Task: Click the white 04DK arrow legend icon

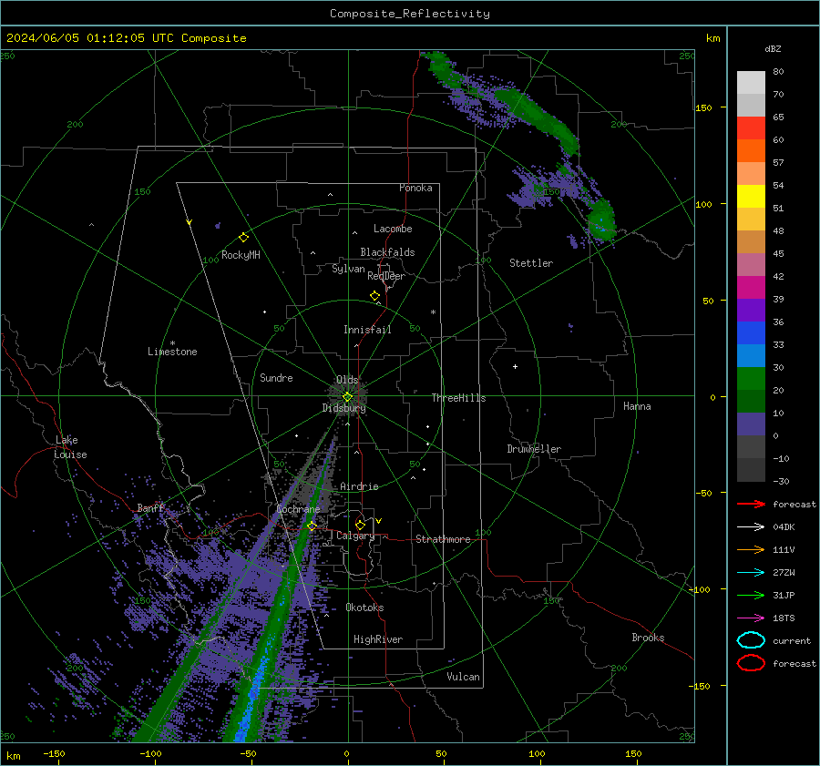Action: 751,527
